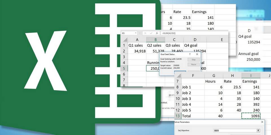Click the help question mark in Goal Seek Status
The image size is (271, 135).
point(190,54)
